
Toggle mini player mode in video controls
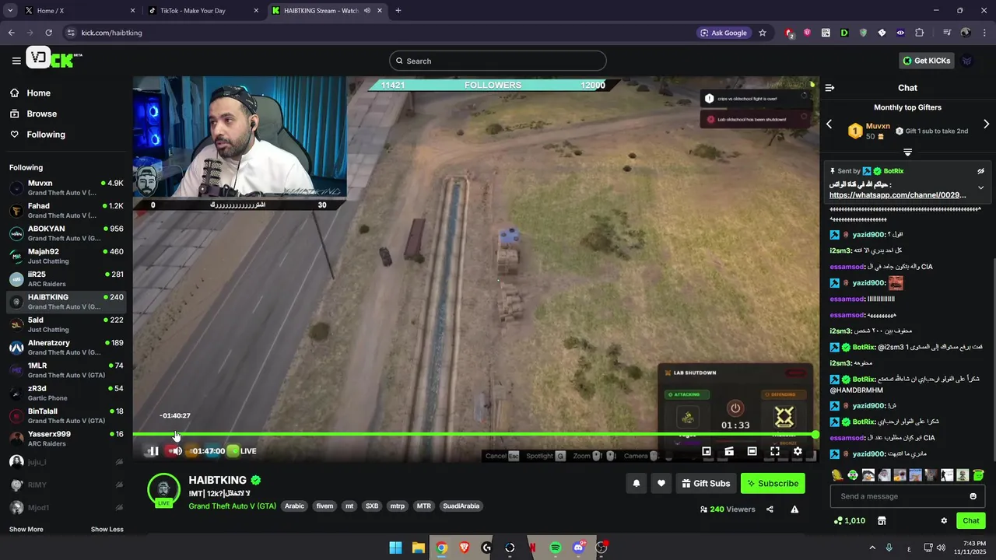click(707, 451)
